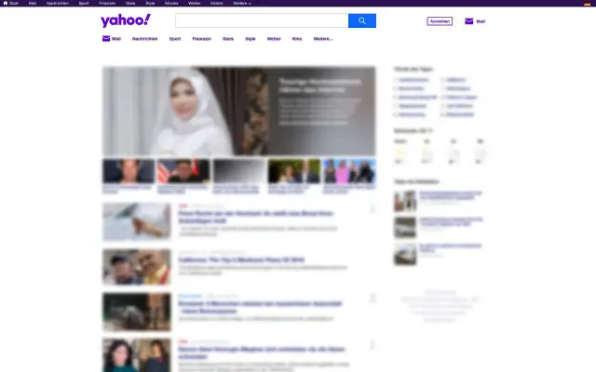596x372 pixels.
Task: Open Nachrichten link below the search box
Action: click(x=145, y=39)
